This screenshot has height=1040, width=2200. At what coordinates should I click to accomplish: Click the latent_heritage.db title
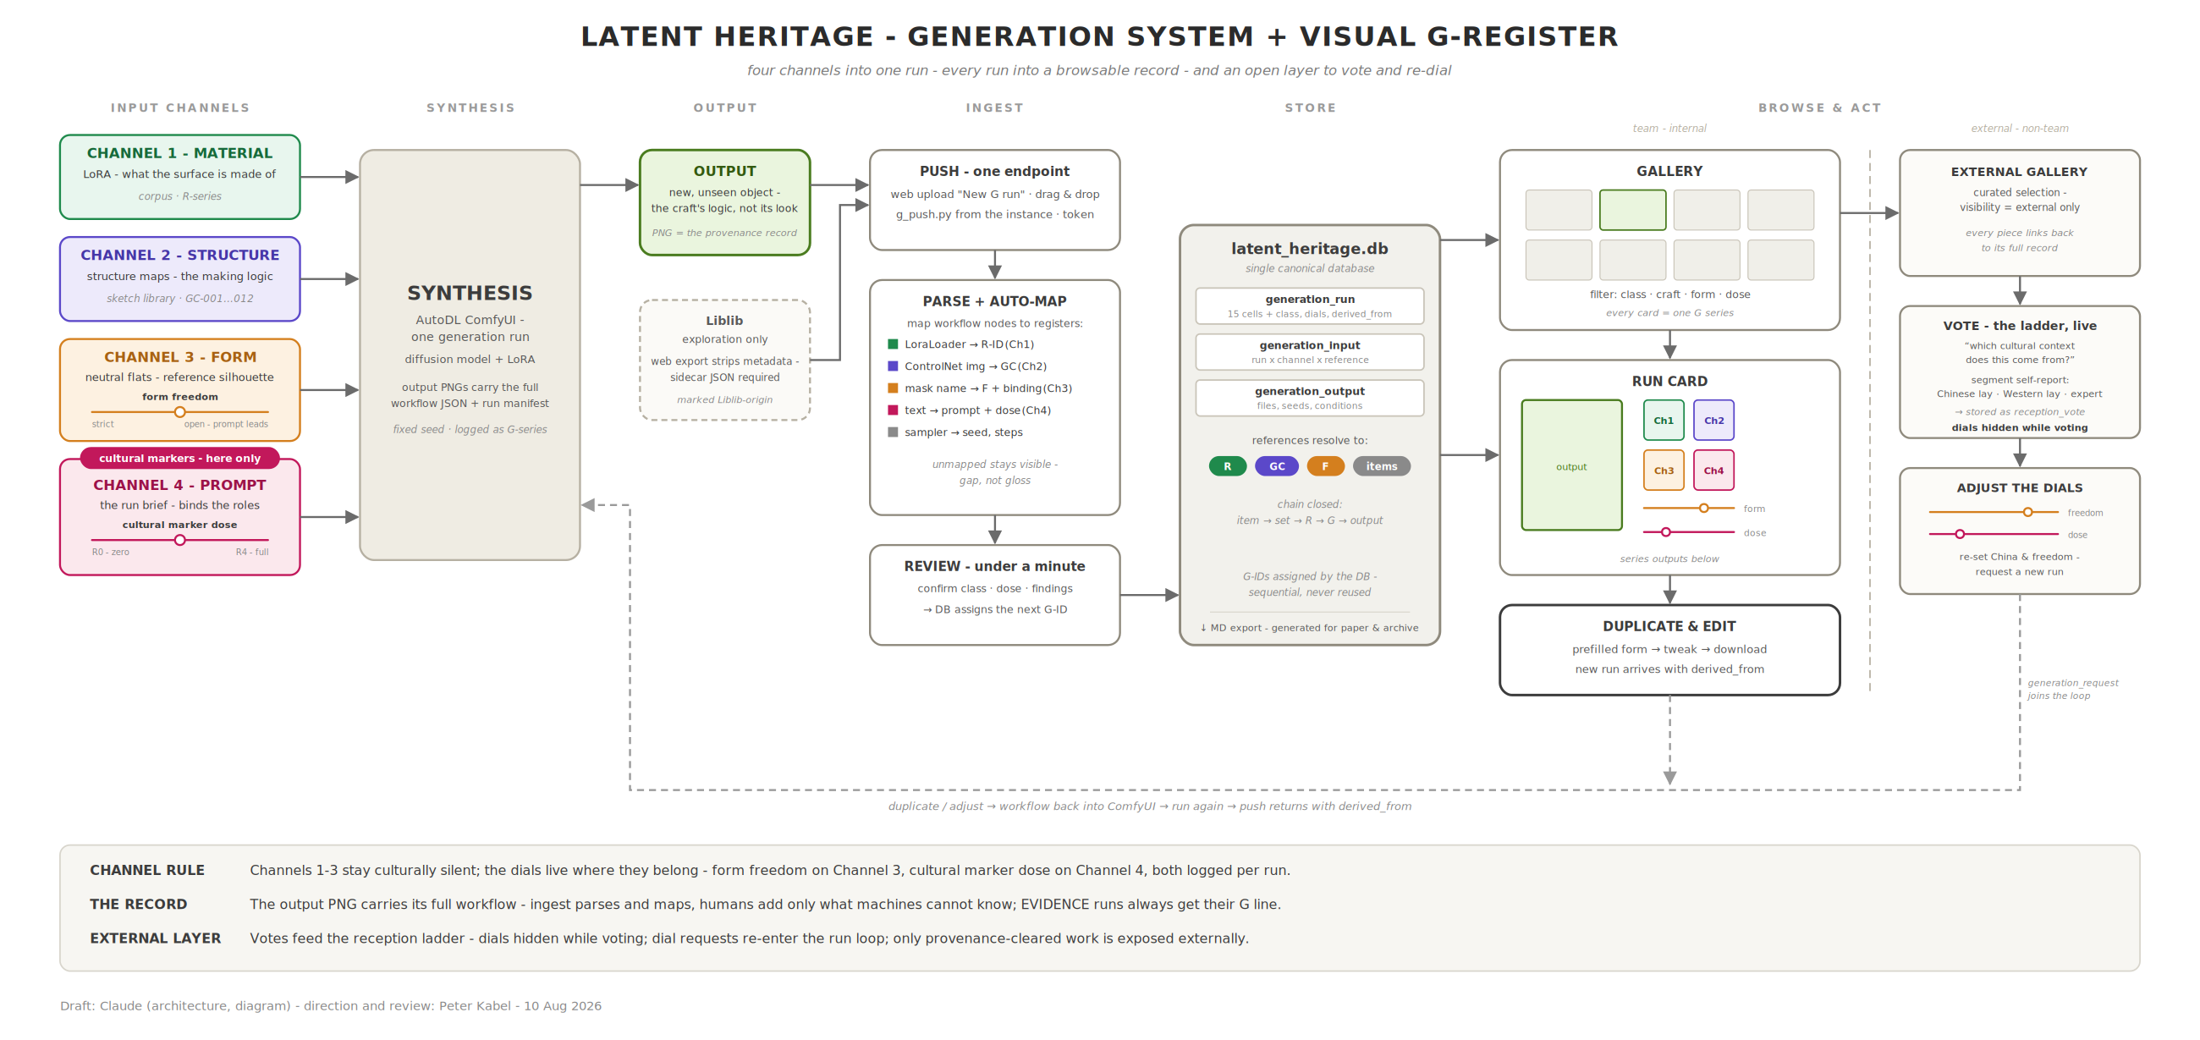click(x=1309, y=249)
